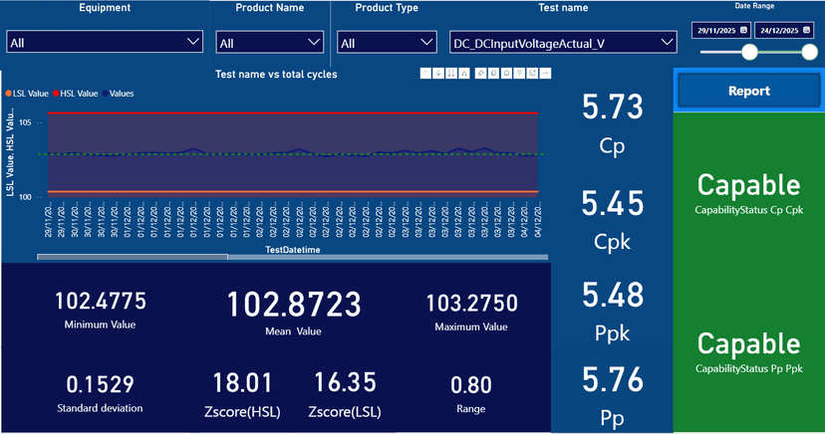Expand the Equipment dropdown
The height and width of the screenshot is (434, 825).
click(193, 42)
